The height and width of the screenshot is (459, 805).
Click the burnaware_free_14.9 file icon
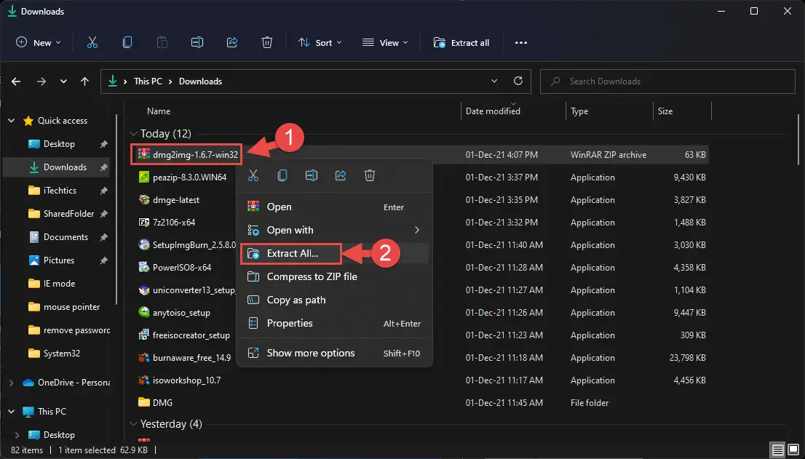(144, 357)
